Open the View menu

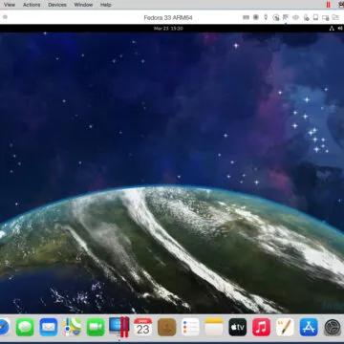point(10,5)
